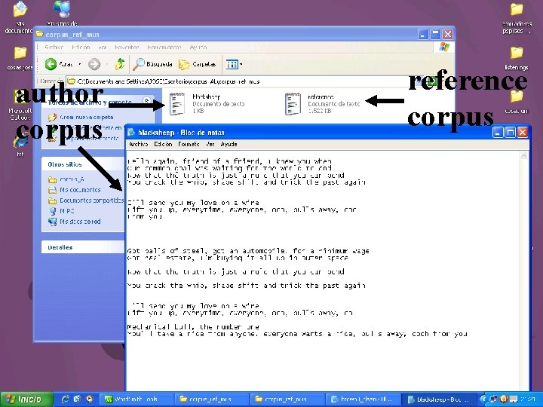The width and height of the screenshot is (543, 407).
Task: Open Mis sitios de red desktop icon
Action: click(63, 13)
